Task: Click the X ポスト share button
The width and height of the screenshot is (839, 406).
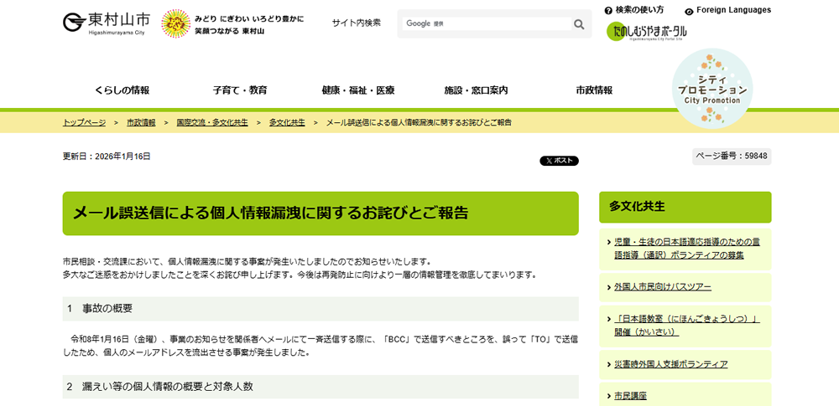Action: 559,161
